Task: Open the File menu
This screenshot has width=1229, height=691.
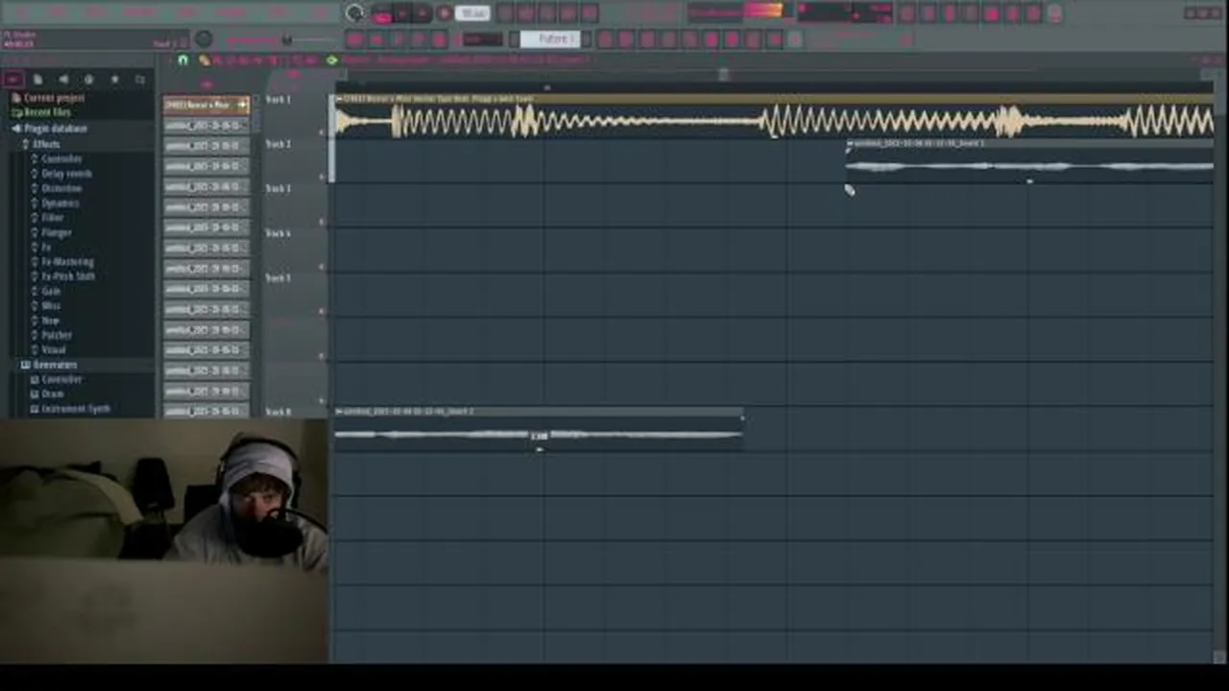Action: (21, 12)
